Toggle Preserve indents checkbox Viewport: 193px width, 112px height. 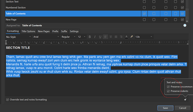click(168, 91)
